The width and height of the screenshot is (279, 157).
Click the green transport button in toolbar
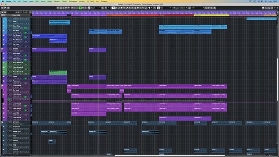coord(80,8)
